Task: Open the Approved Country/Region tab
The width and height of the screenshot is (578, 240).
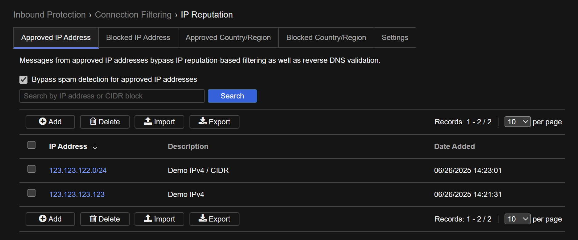Action: (228, 38)
